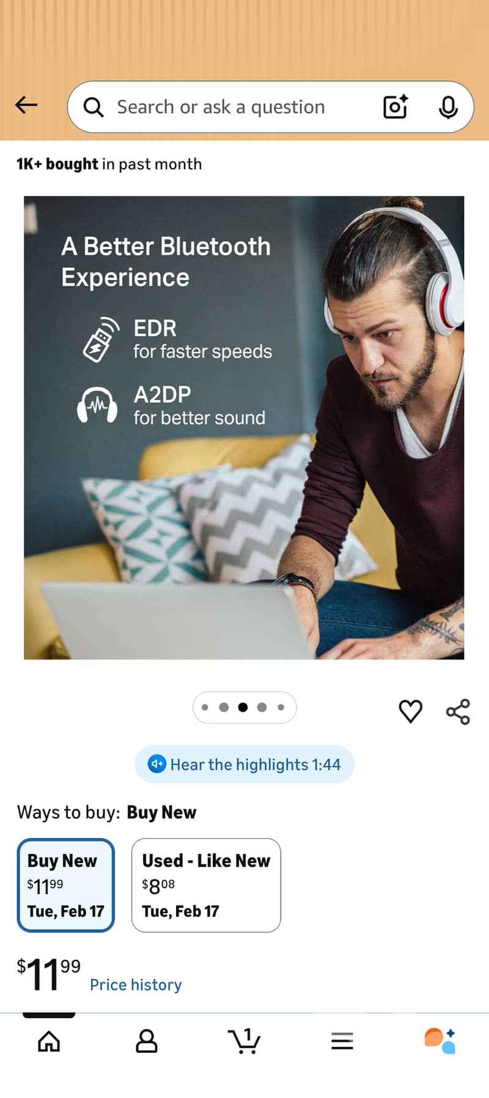Jump to the first image carousel dot
Screen dimensions: 489x1098
click(205, 708)
